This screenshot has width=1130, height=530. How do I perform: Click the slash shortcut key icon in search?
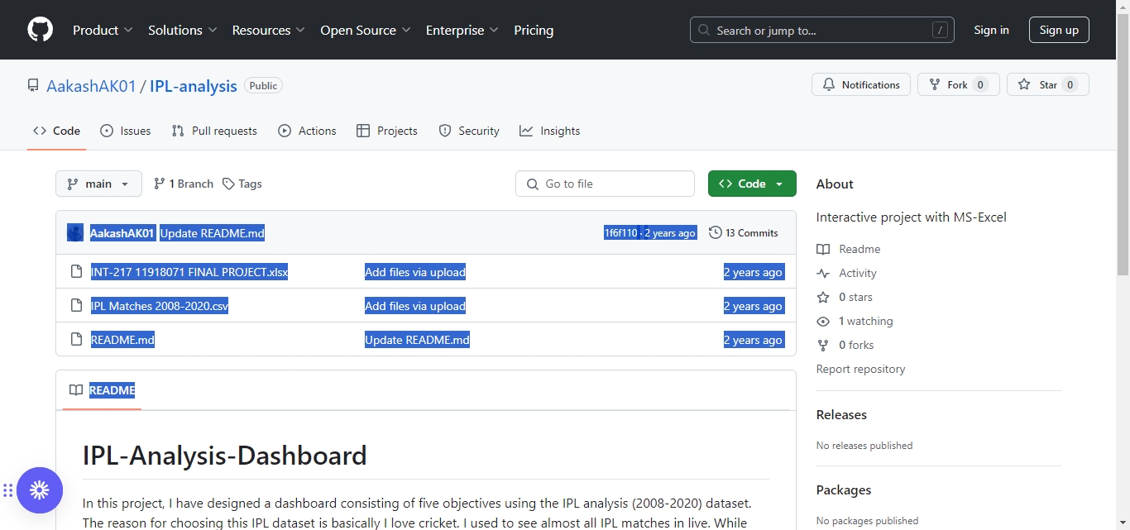click(x=940, y=30)
